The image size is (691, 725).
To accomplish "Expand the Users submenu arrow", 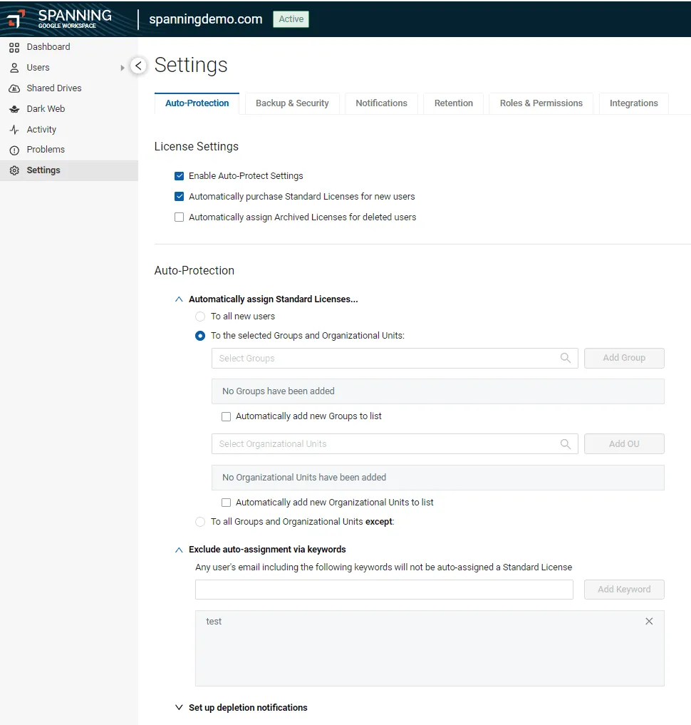I will (123, 68).
